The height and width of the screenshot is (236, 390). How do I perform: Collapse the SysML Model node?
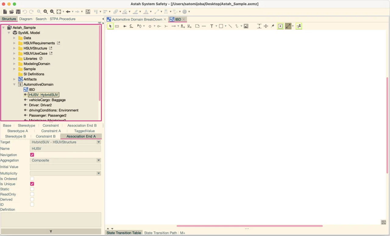9,33
